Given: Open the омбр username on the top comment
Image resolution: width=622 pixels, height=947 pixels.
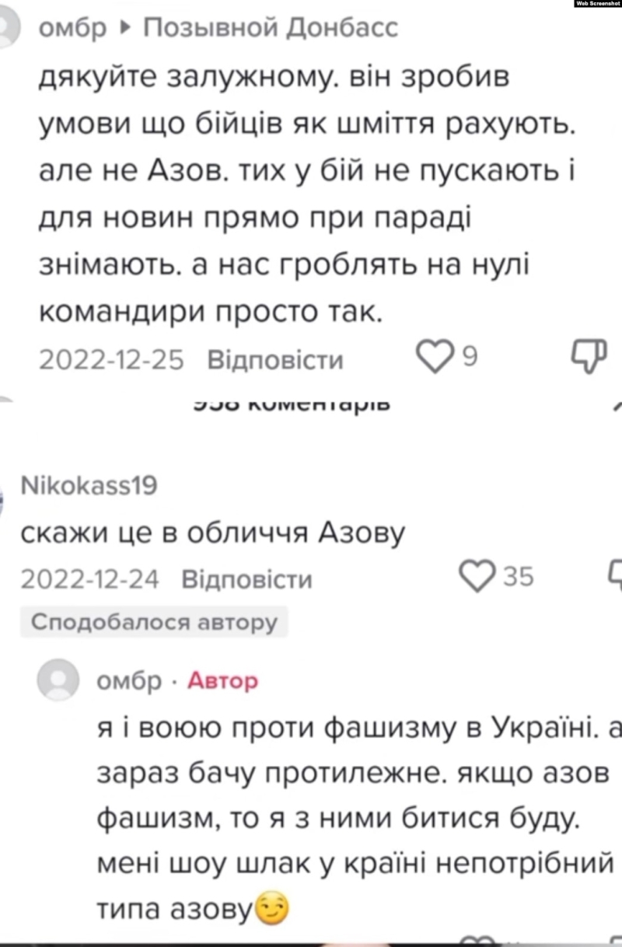Looking at the screenshot, I should pos(72,29).
